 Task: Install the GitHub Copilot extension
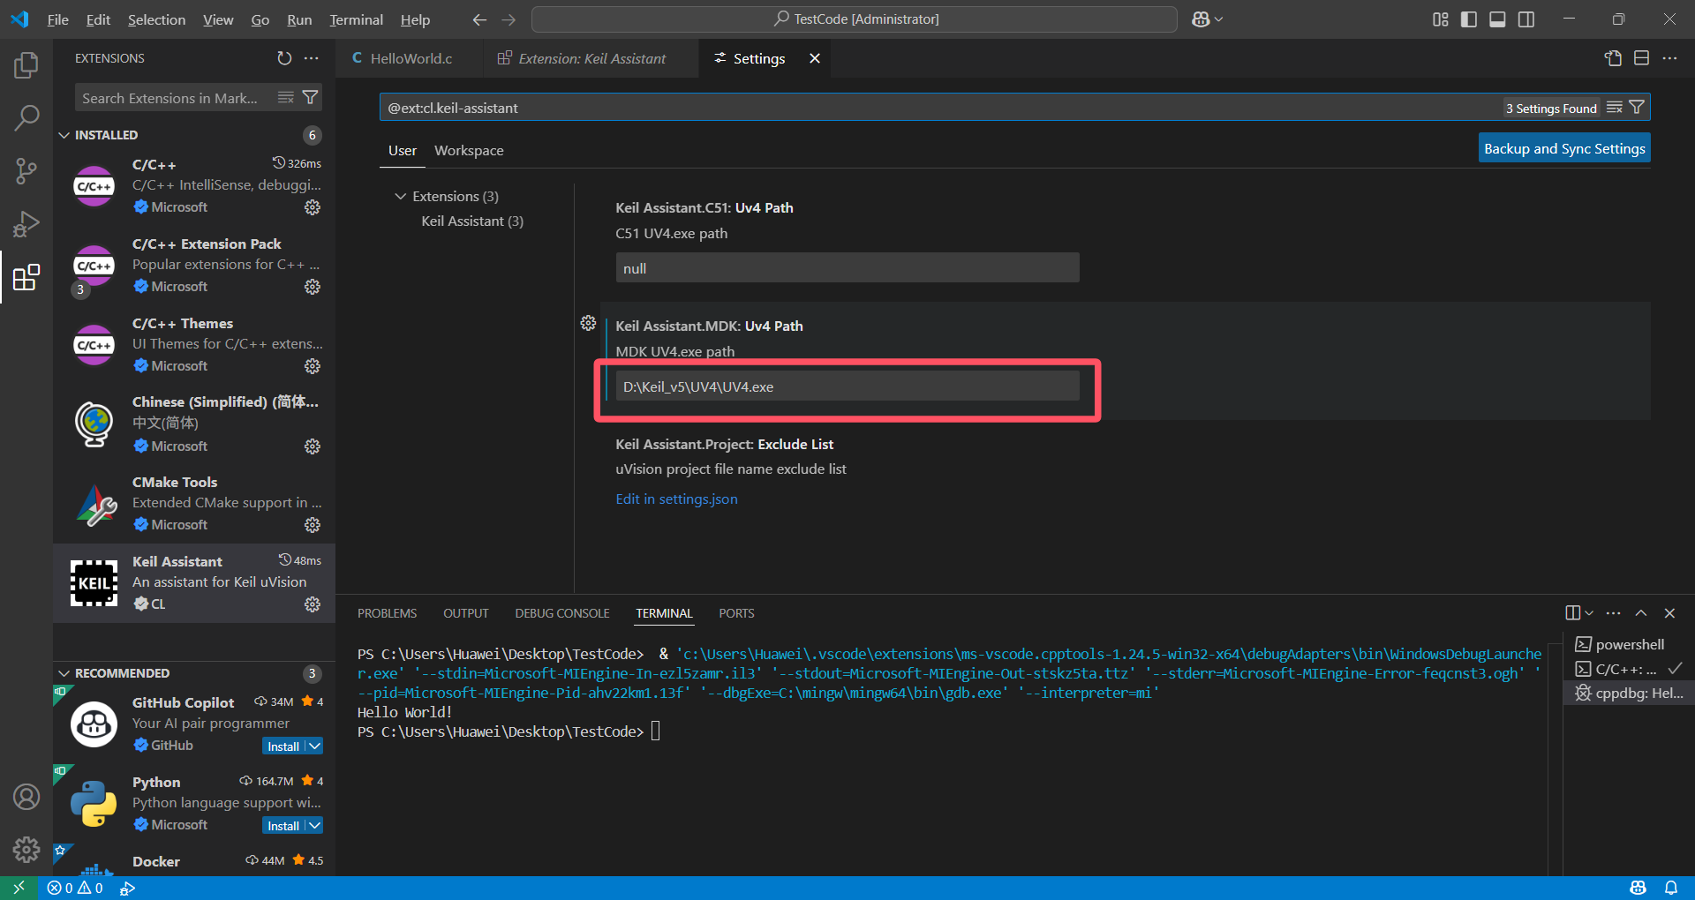coord(283,746)
